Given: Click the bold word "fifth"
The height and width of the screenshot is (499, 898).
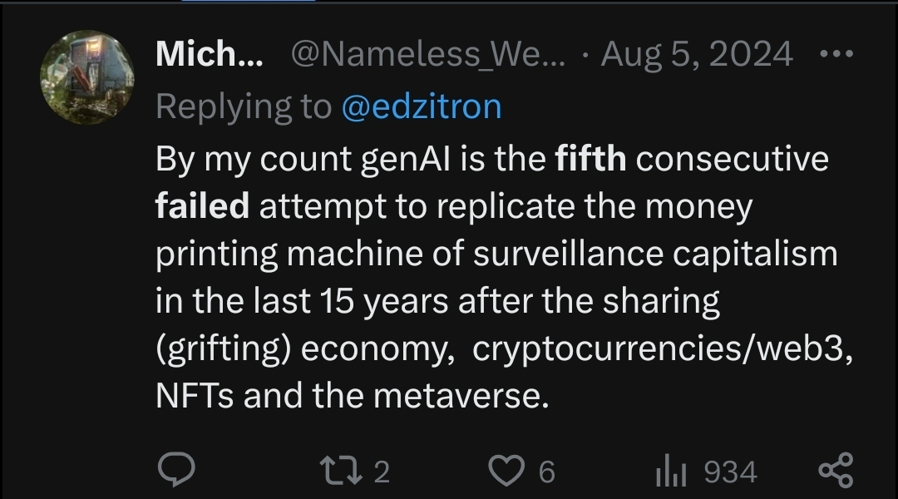Looking at the screenshot, I should coord(590,158).
